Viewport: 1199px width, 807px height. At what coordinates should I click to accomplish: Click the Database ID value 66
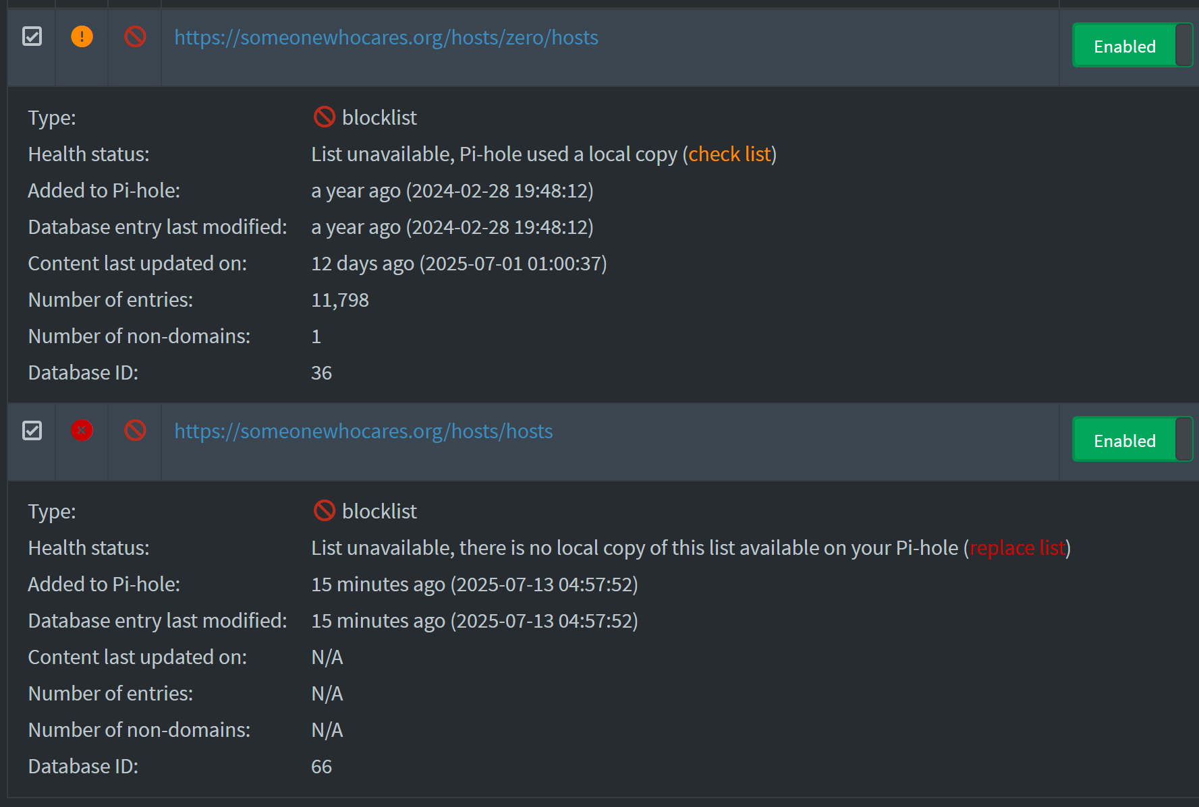(321, 767)
